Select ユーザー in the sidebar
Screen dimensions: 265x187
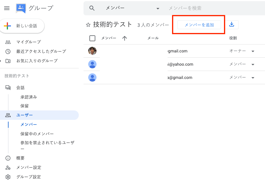pyautogui.click(x=39, y=115)
